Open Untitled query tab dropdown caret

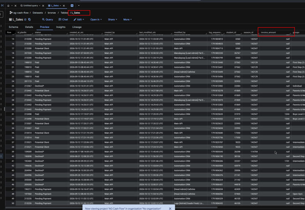point(40,6)
